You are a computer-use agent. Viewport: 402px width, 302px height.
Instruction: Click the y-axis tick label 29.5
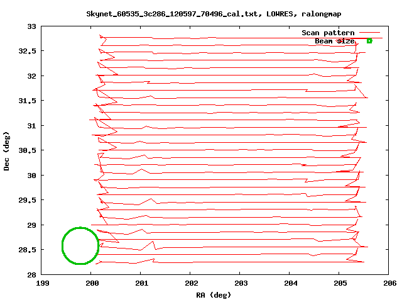coord(28,200)
